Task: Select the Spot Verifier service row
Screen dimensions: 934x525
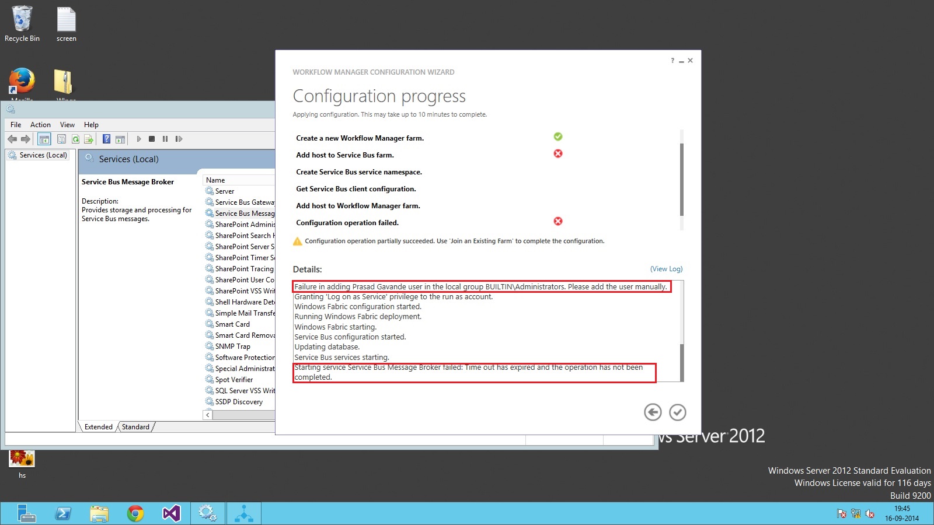Action: 239,380
